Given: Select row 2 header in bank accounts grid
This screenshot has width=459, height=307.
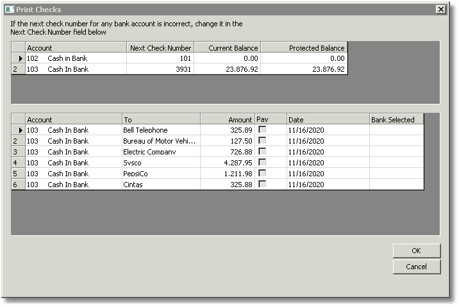Looking at the screenshot, I should [x=18, y=69].
